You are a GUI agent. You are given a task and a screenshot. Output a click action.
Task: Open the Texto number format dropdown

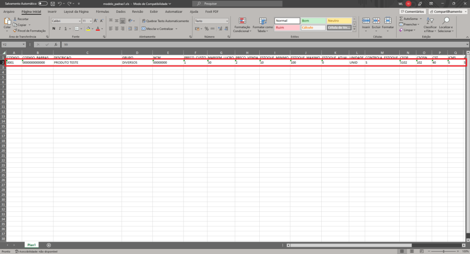211,21
